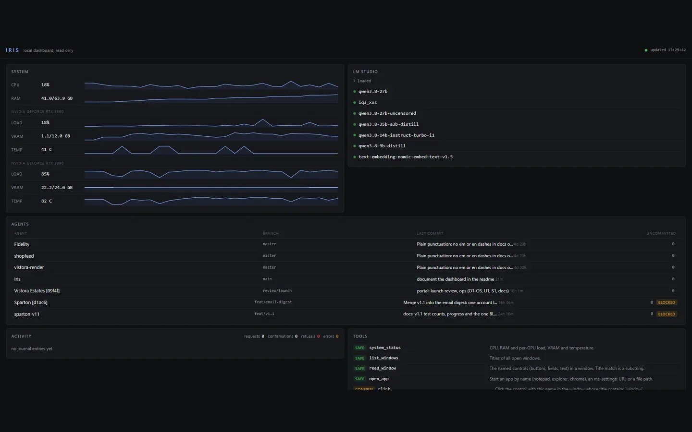This screenshot has width=692, height=432.
Task: Click the SAFE badge beside list_windows
Action: [359, 358]
